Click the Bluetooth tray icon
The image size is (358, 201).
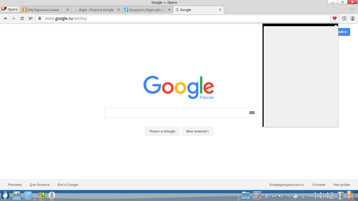click(289, 196)
